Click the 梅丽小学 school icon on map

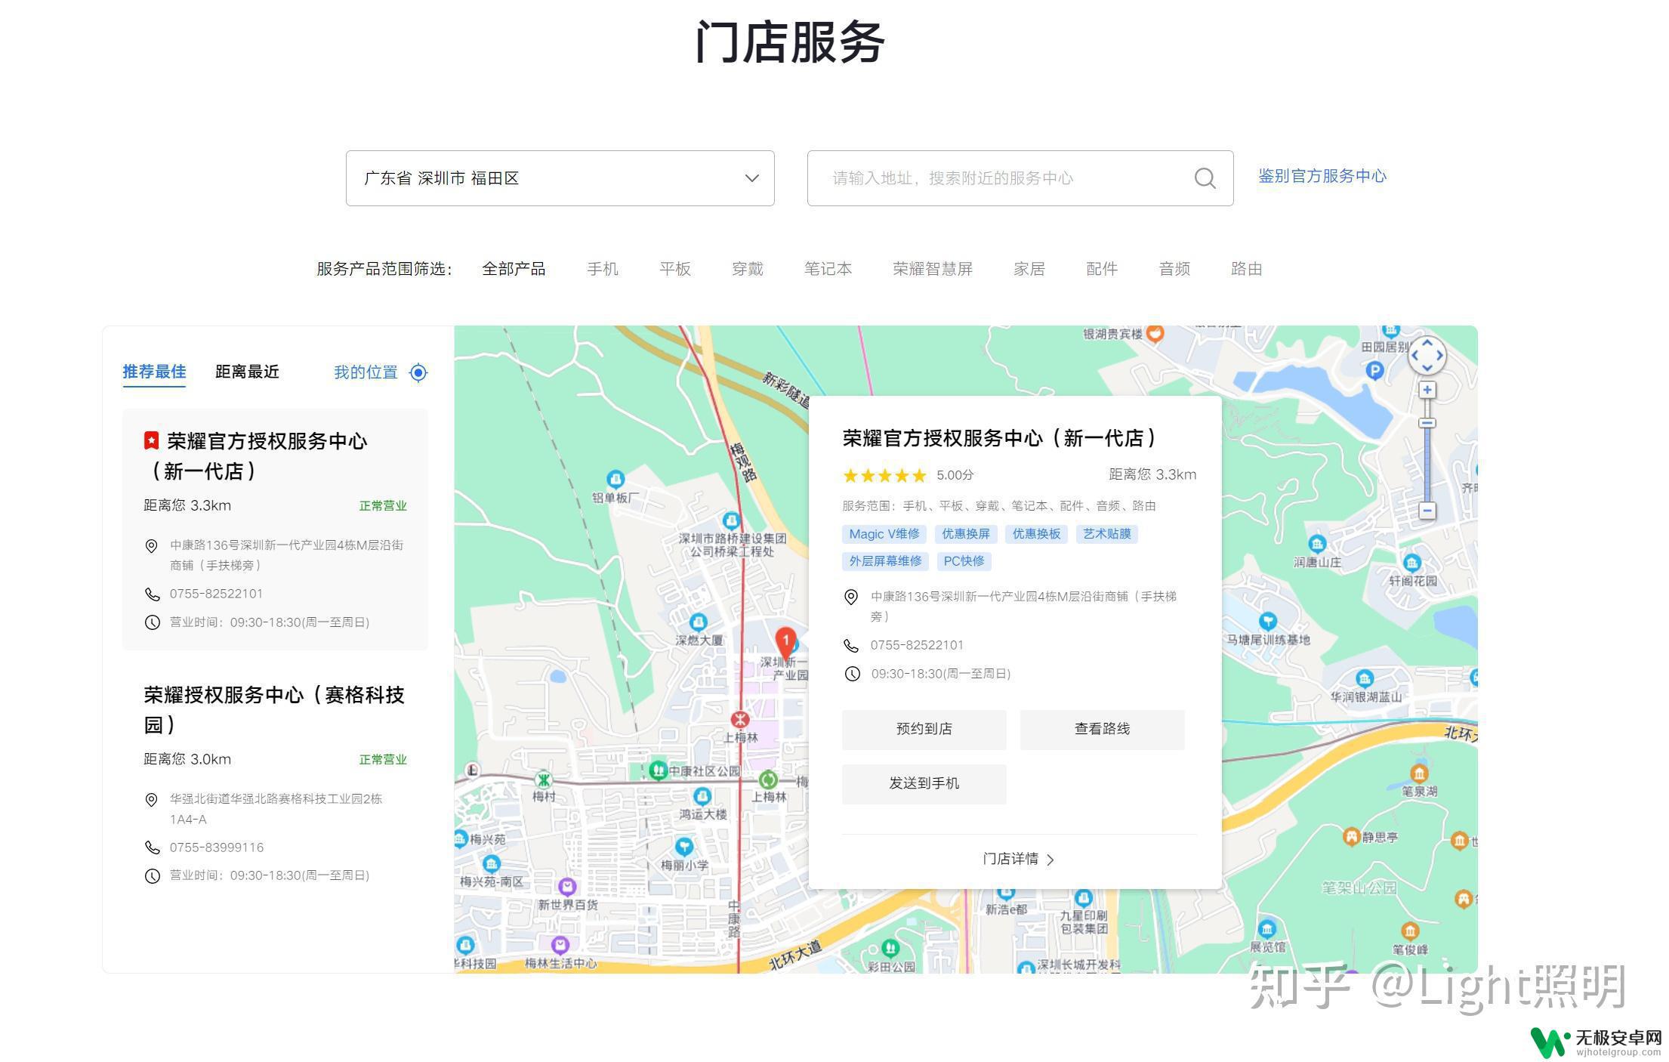684,847
